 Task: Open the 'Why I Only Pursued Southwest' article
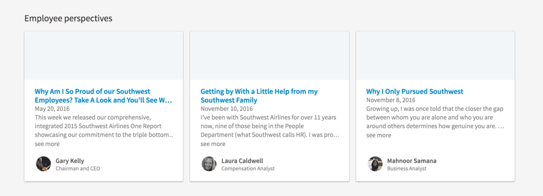(x=415, y=92)
